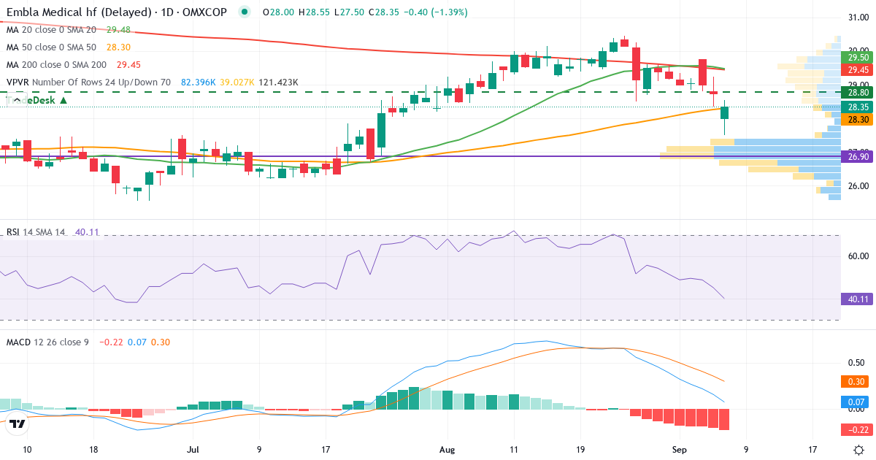Select the RSI 14 SMA 14 legend
The height and width of the screenshot is (460, 876).
[36, 232]
